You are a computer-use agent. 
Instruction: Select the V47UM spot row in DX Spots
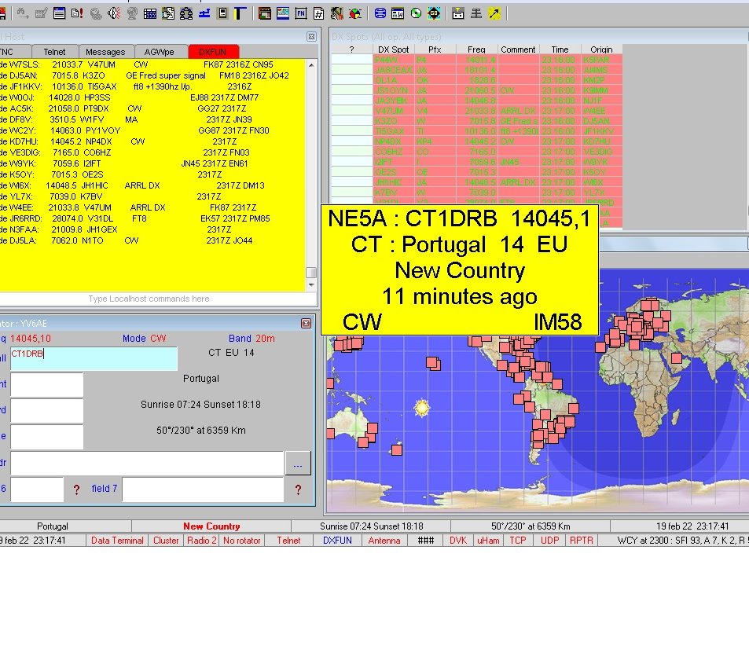tap(477, 111)
